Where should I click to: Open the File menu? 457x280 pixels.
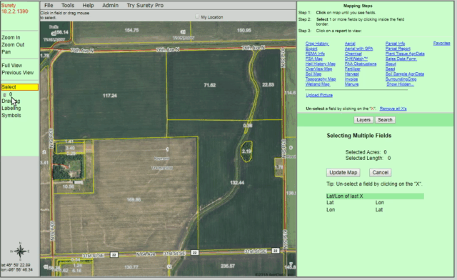tap(49, 5)
